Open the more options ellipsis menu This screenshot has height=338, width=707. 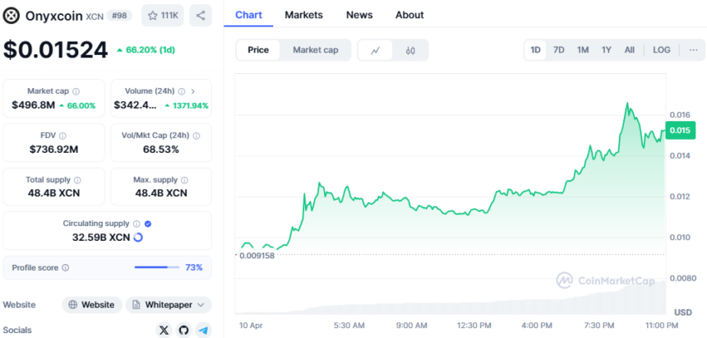tap(693, 50)
